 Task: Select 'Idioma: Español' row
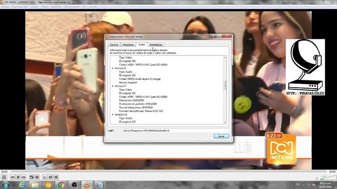[128, 82]
